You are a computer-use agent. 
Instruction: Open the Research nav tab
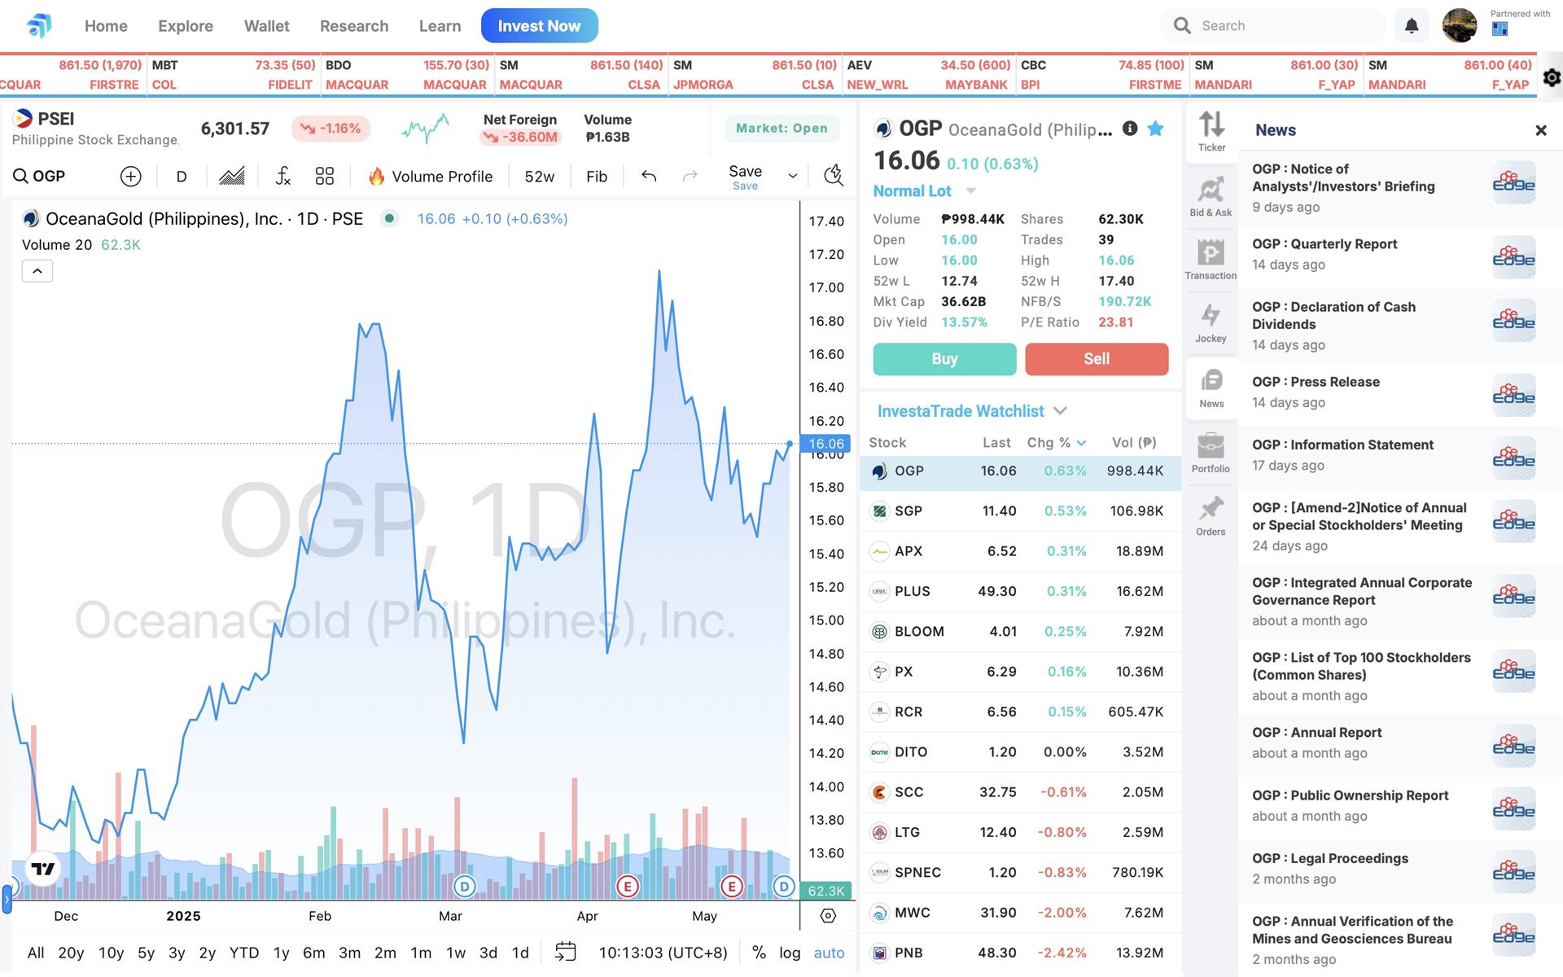click(x=354, y=26)
